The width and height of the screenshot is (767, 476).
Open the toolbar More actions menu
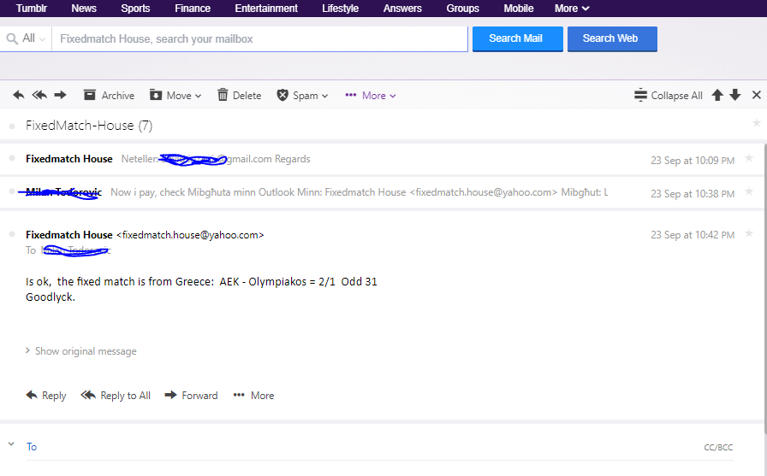click(371, 96)
